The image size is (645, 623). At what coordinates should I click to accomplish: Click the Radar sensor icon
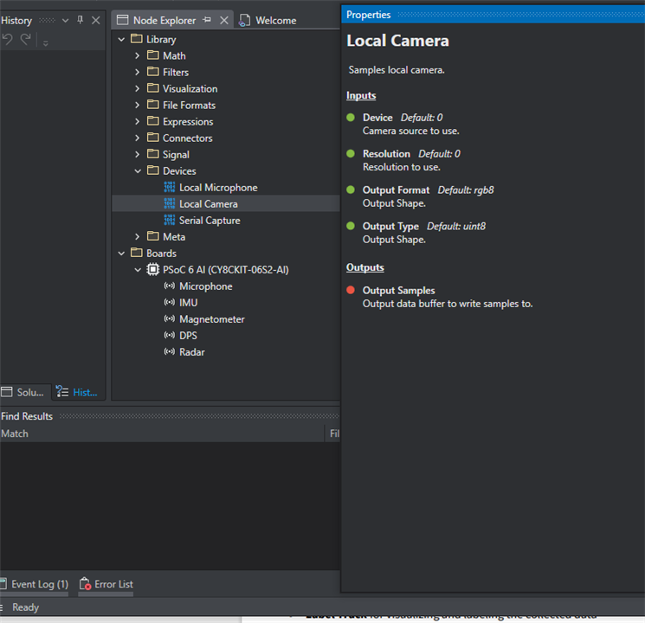[x=170, y=351]
